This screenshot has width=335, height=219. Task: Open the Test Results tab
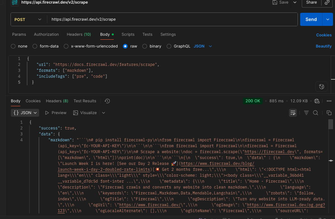point(85,101)
